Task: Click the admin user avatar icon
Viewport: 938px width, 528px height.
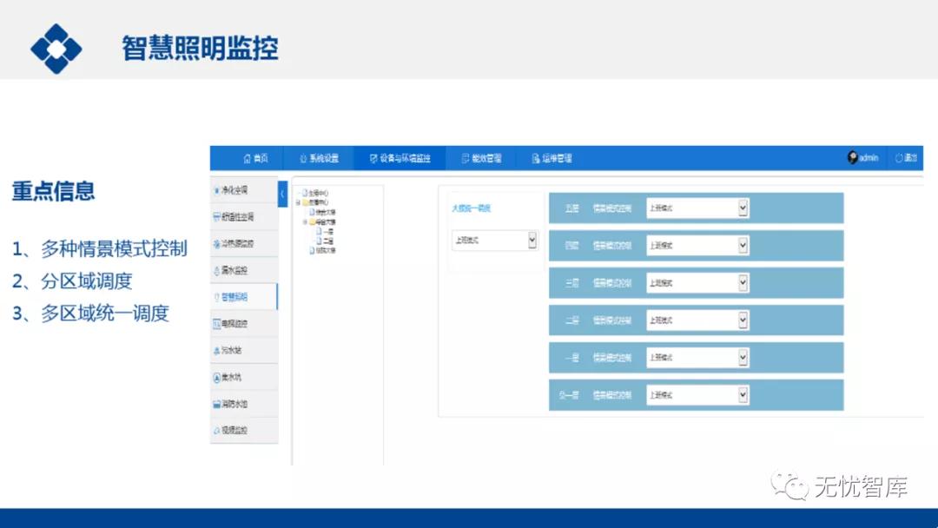Action: (853, 158)
